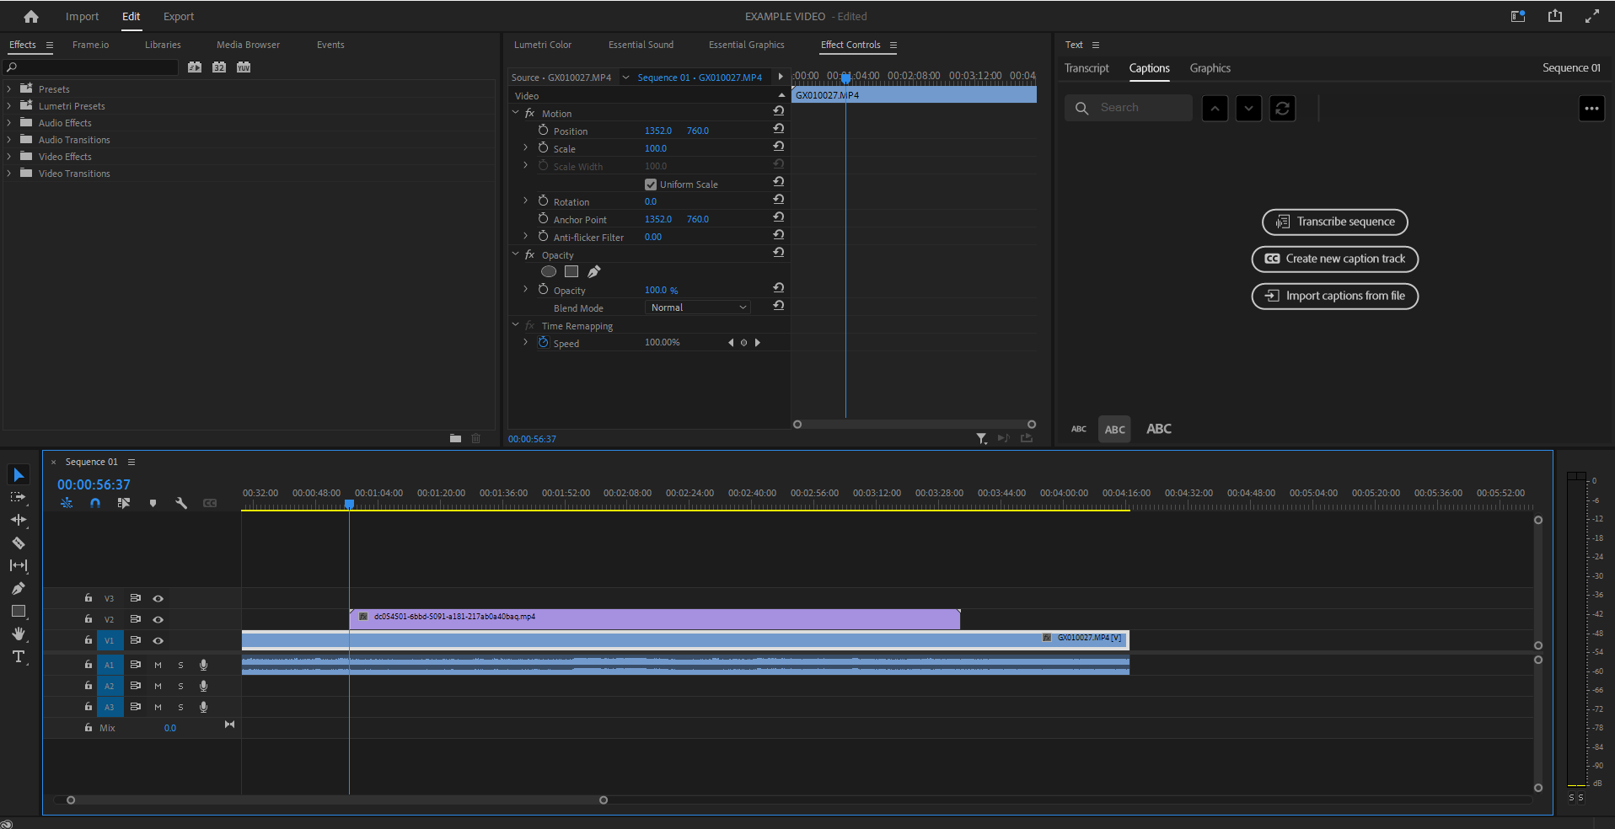Go to previous search result arrow
Screen dimensions: 1615x829
pyautogui.click(x=1215, y=108)
